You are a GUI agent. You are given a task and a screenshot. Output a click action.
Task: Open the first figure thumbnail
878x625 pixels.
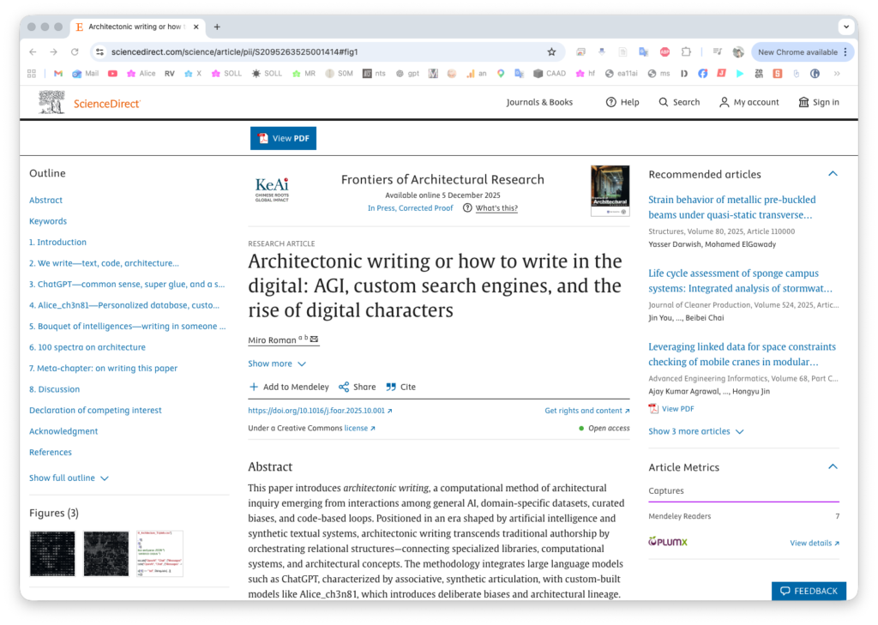coord(52,553)
